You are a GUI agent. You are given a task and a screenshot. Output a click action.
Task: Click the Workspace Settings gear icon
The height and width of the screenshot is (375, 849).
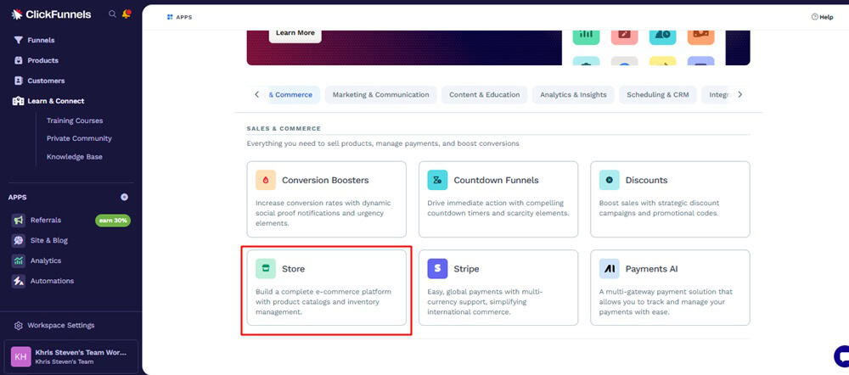click(x=19, y=325)
